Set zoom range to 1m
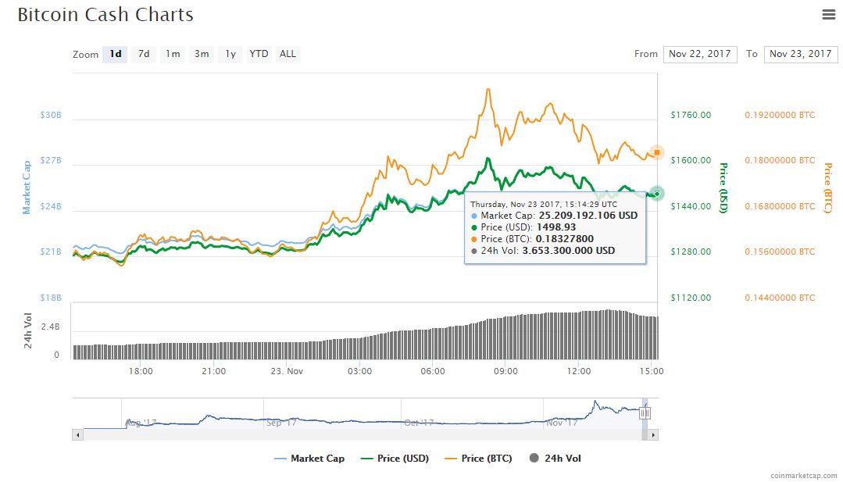843x482 pixels. coord(173,54)
